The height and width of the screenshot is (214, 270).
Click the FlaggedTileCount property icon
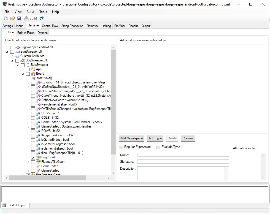(x=38, y=162)
